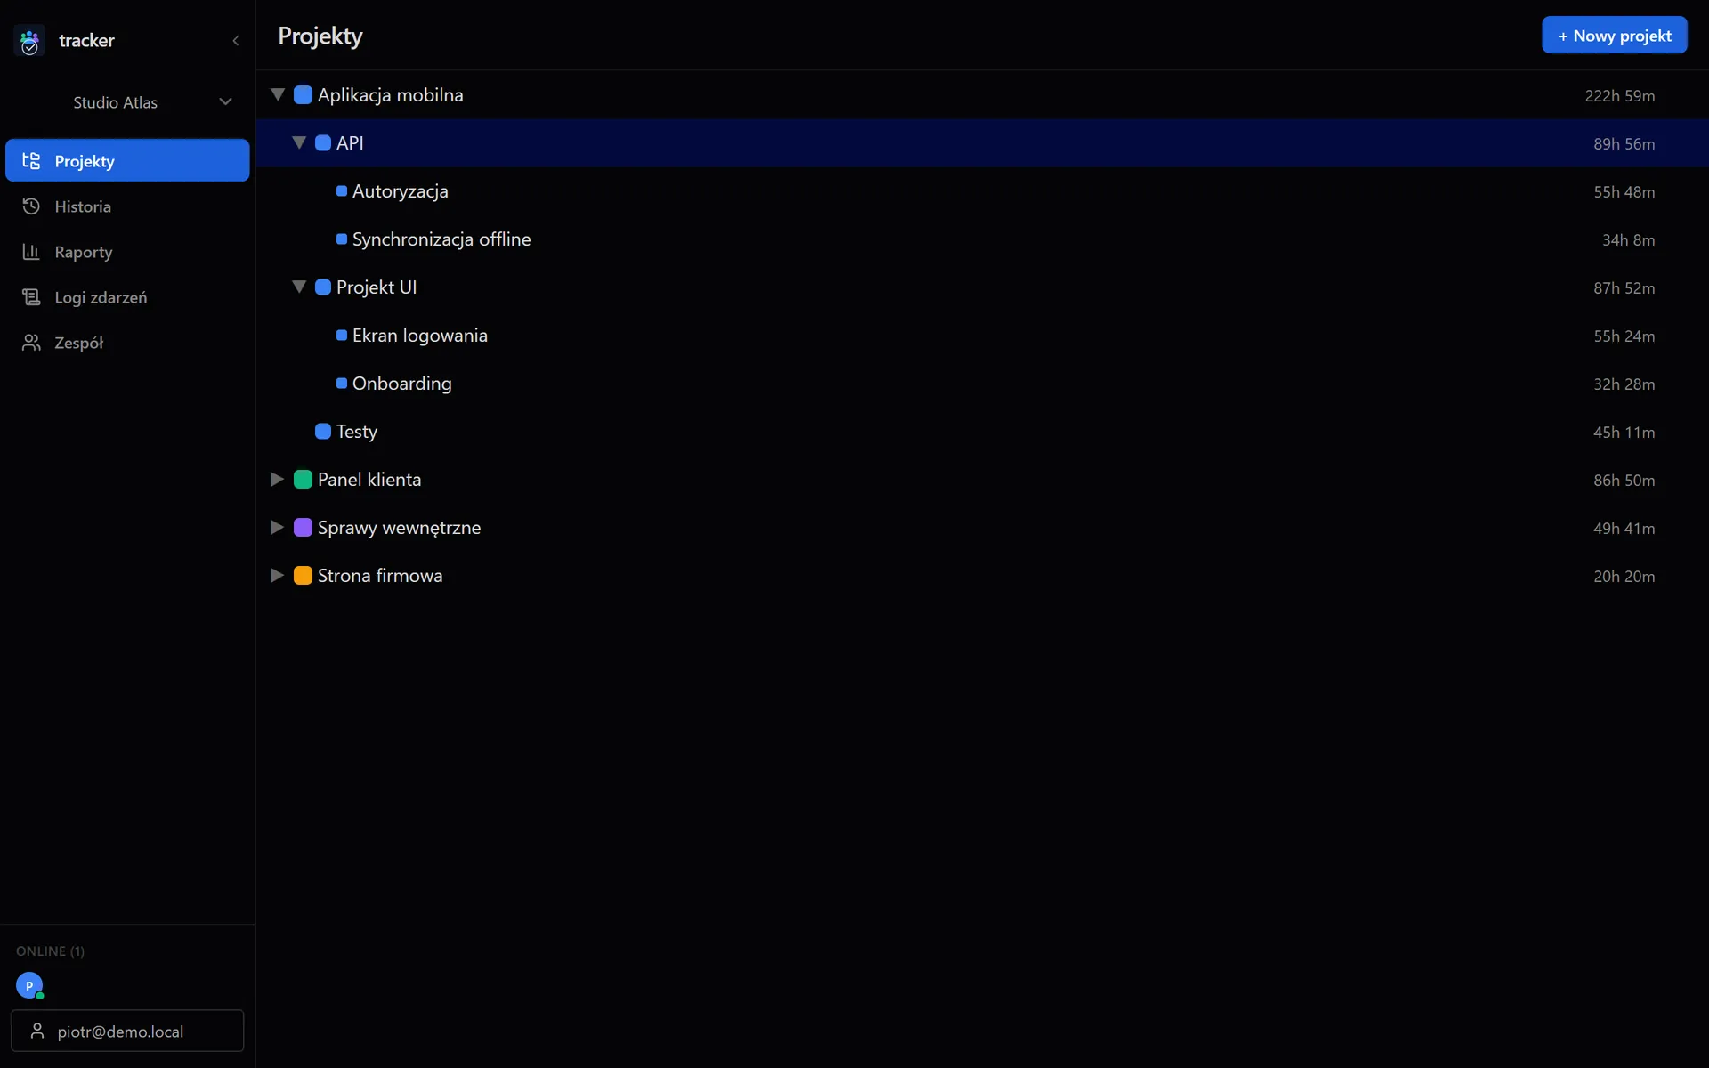Open the Projekty menu item
The image size is (1709, 1068).
coord(127,160)
